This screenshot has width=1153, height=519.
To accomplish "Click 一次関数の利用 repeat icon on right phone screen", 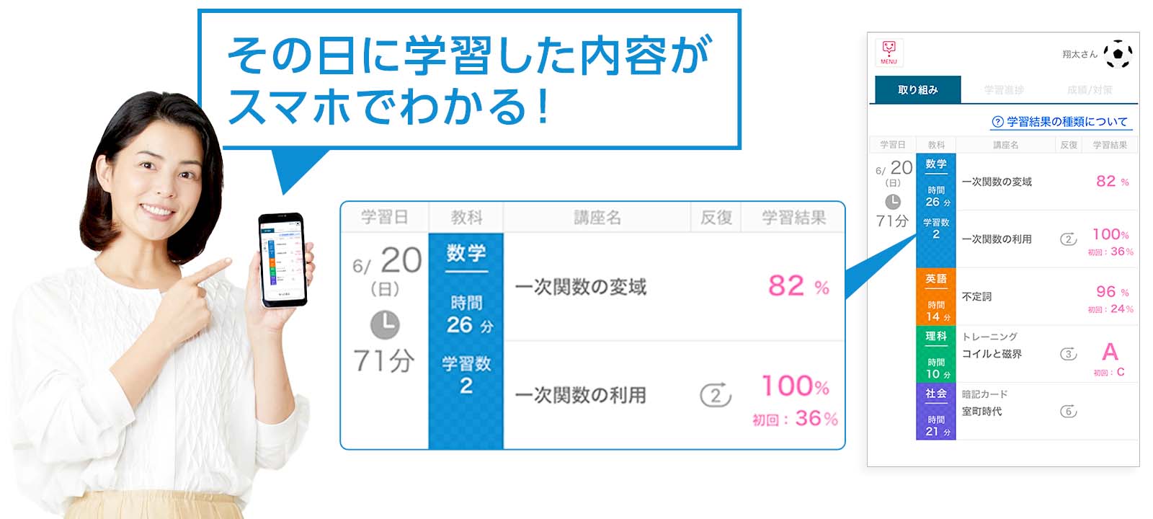I will point(1068,239).
